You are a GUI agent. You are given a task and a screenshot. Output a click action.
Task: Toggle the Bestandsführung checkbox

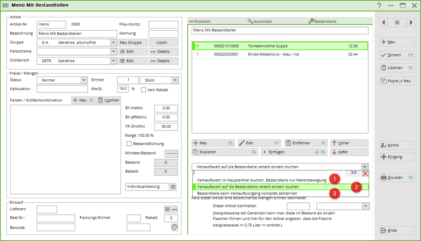pos(129,144)
